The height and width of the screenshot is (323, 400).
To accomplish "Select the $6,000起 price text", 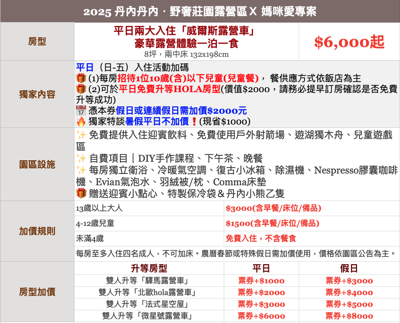I will 349,43.
